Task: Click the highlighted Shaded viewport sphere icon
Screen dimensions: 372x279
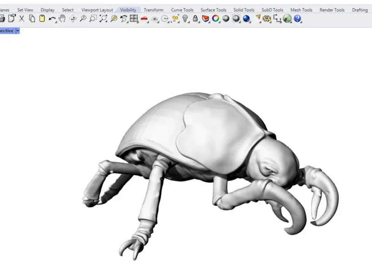Action: [x=236, y=19]
